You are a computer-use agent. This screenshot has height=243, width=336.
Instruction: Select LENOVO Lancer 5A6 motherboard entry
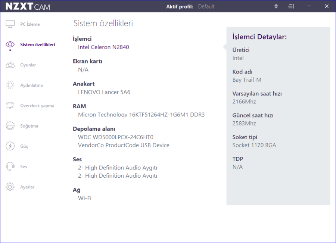(x=104, y=92)
